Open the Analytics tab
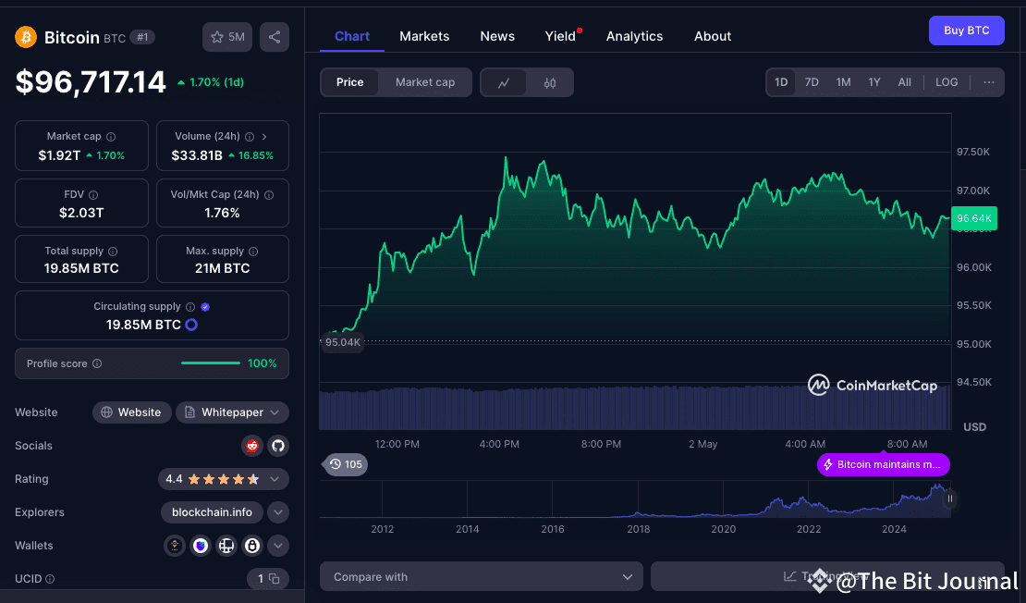The height and width of the screenshot is (603, 1026). (634, 37)
